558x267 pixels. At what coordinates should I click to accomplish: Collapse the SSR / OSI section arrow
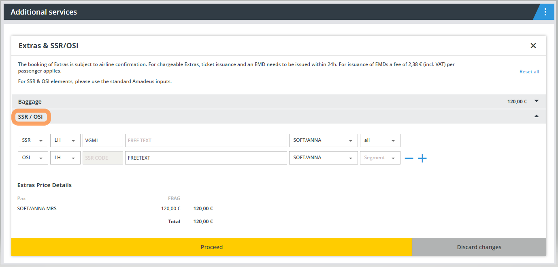point(537,116)
